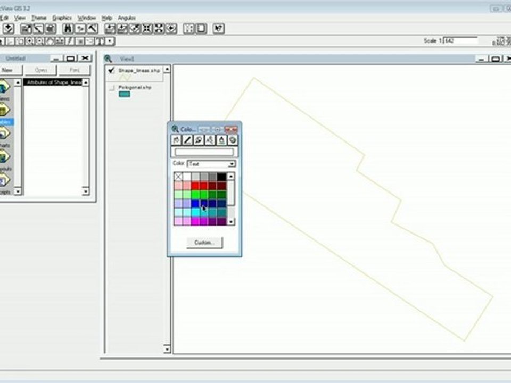Select the black color swatch
Screen dimensions: 511x383
tap(221, 177)
